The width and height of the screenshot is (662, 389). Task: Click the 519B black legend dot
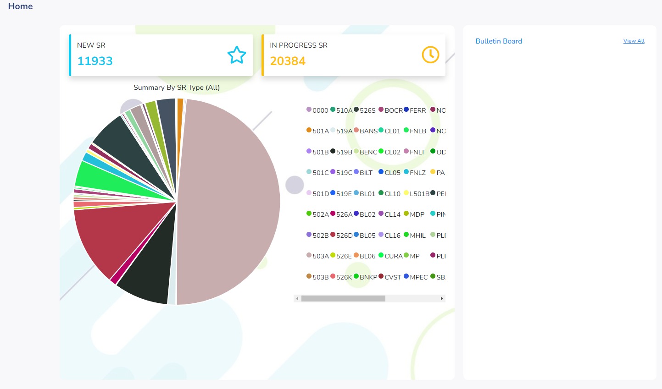[333, 151]
